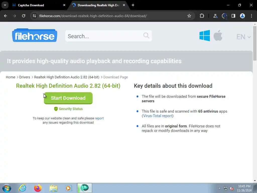Select the Downloading Realtek High Definition tab

tap(98, 5)
